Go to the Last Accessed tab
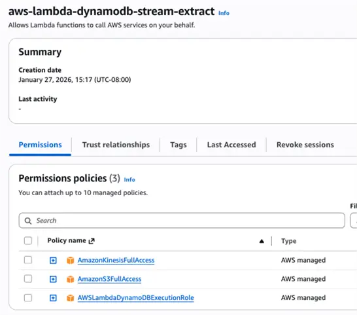 pos(231,145)
